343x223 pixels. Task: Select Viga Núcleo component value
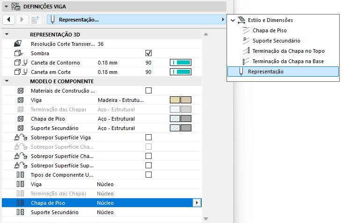click(105, 184)
